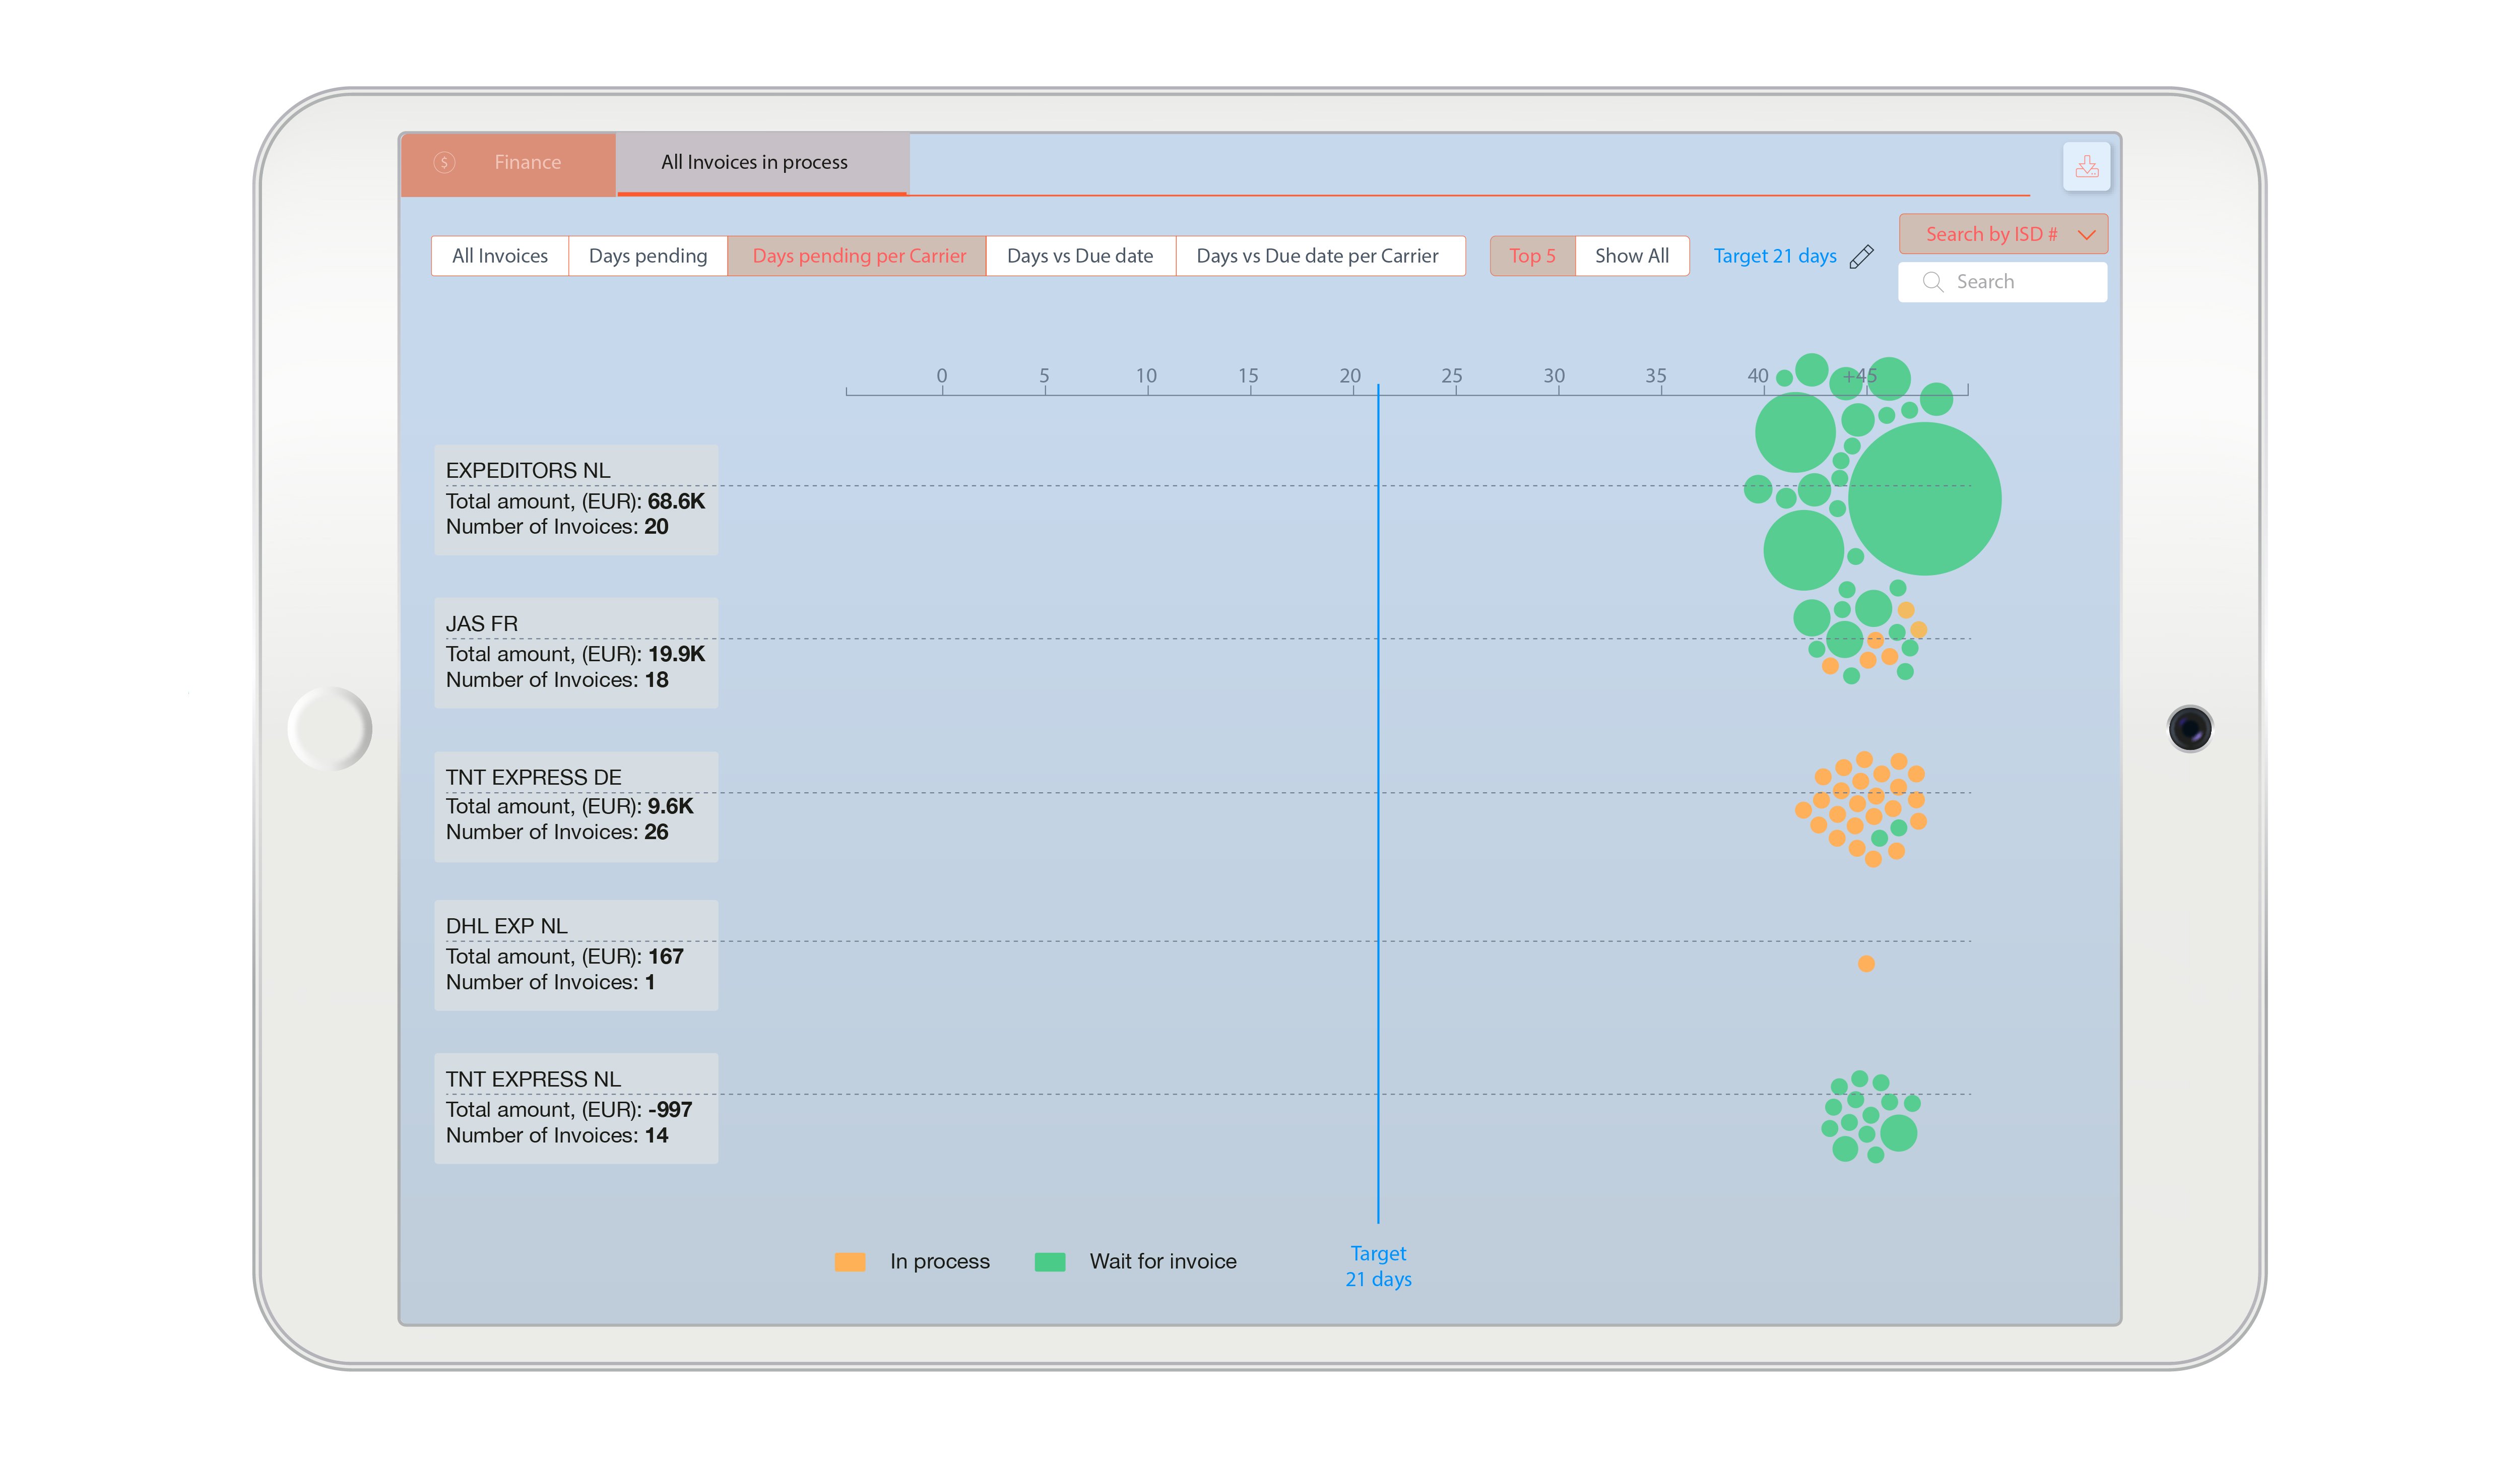Switch to Show All carriers

point(1631,256)
